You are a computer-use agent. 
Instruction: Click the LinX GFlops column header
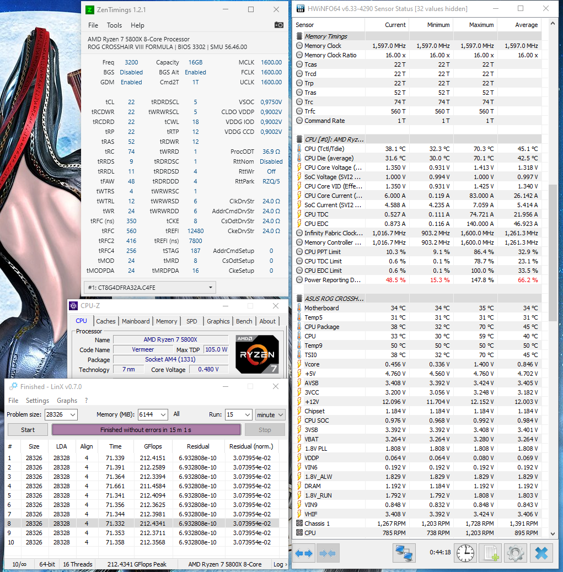click(x=153, y=446)
